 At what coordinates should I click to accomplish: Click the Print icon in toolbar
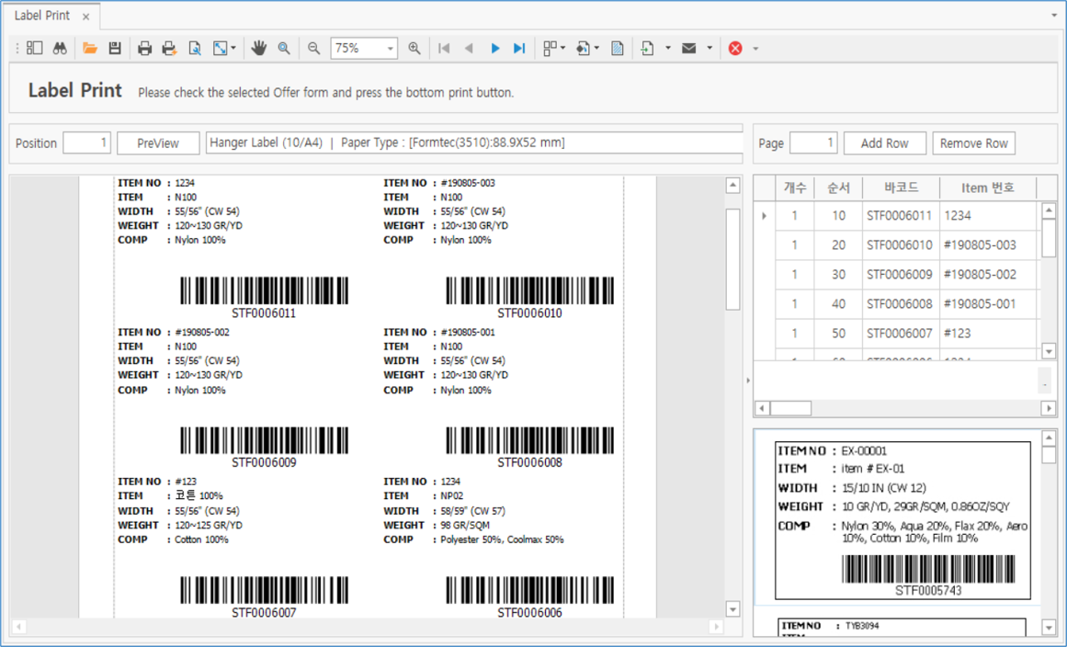coord(144,48)
